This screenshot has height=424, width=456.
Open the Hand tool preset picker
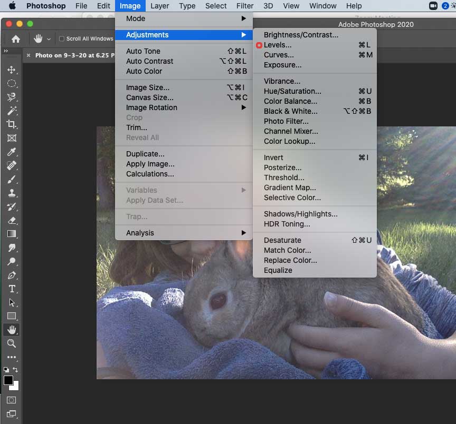click(49, 39)
